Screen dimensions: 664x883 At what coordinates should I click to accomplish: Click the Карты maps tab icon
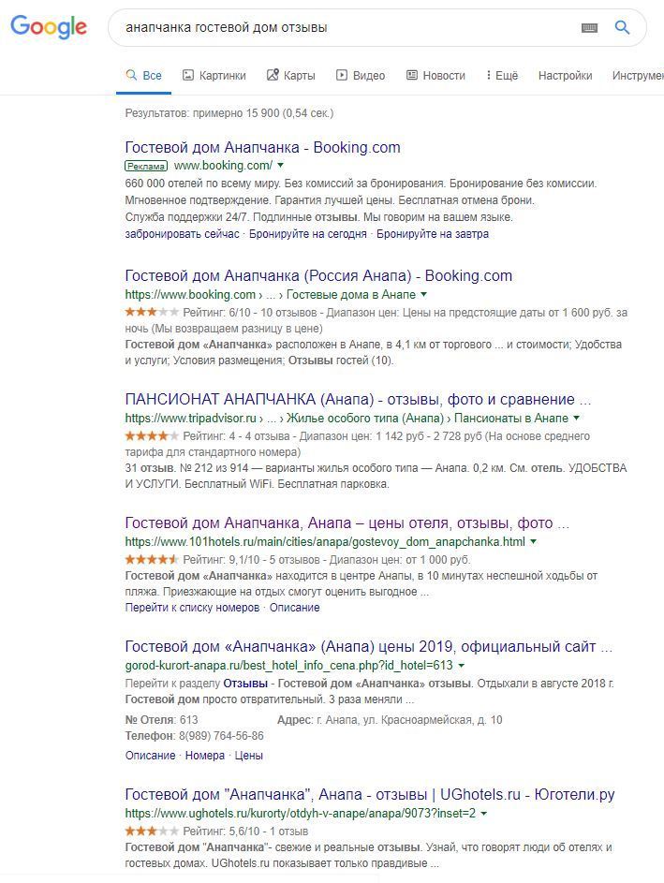tap(273, 75)
